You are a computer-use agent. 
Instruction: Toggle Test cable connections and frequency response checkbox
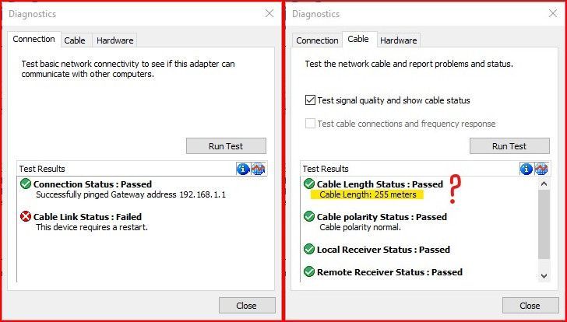pyautogui.click(x=311, y=124)
